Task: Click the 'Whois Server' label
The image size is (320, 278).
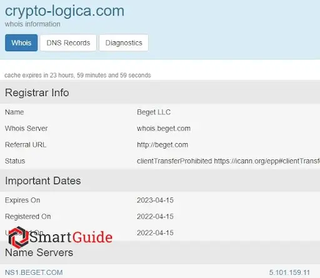Action: [26, 128]
